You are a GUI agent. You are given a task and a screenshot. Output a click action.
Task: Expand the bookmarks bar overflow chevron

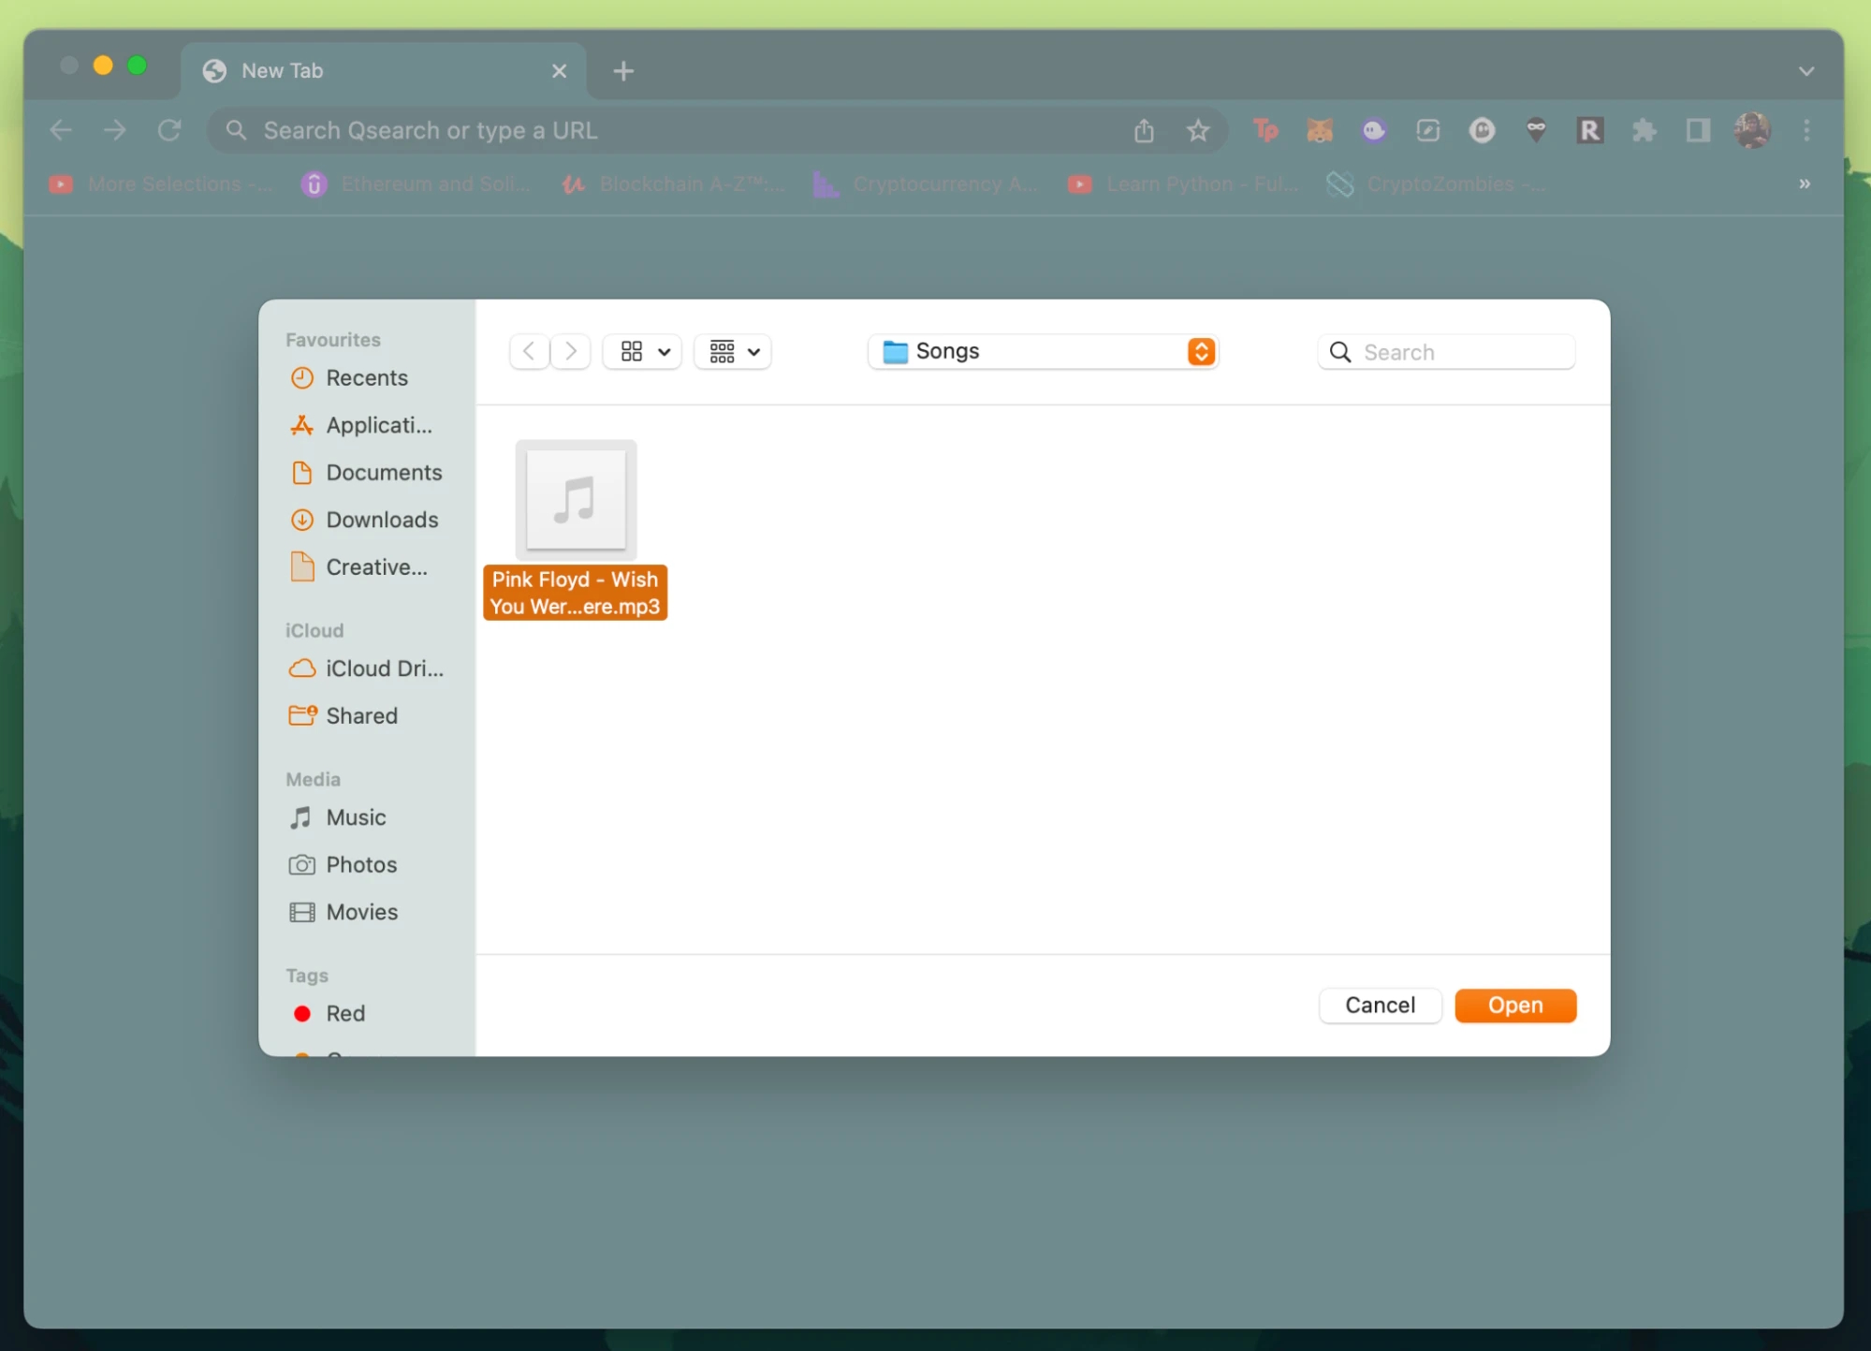click(x=1805, y=184)
